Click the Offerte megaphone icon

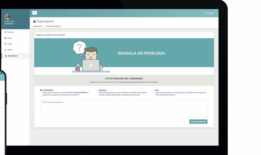(5, 50)
